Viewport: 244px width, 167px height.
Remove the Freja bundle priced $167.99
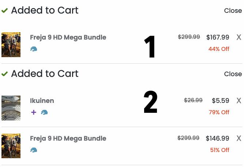[x=239, y=37]
